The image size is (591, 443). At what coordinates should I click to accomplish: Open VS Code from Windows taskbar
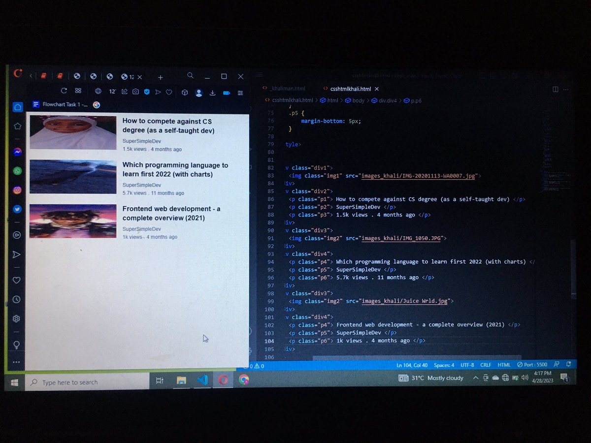(x=202, y=380)
